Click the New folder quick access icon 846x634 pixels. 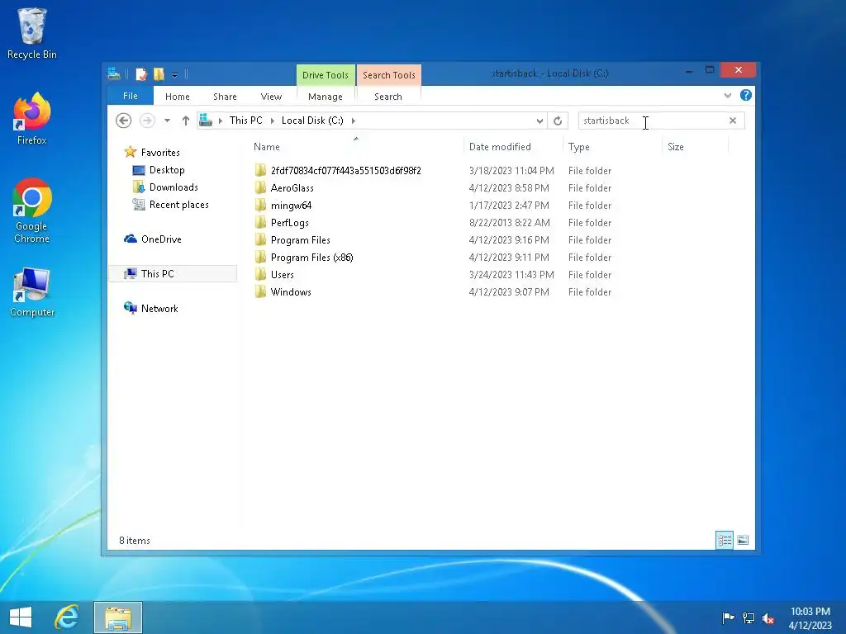click(159, 73)
